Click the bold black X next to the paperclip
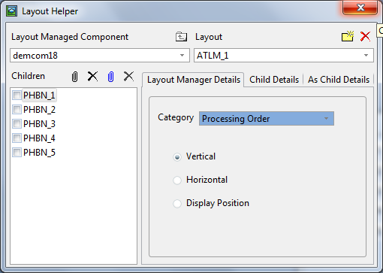Viewport: 383px width, 273px height. pyautogui.click(x=92, y=76)
